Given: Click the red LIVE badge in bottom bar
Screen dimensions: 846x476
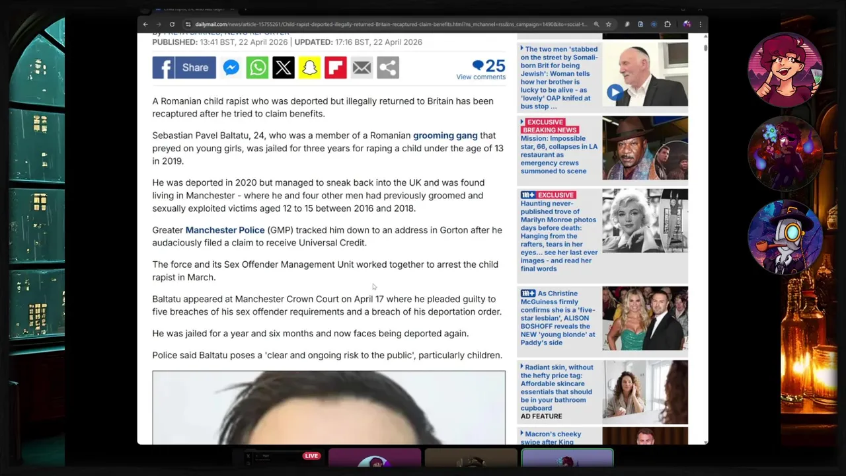Looking at the screenshot, I should 311,456.
